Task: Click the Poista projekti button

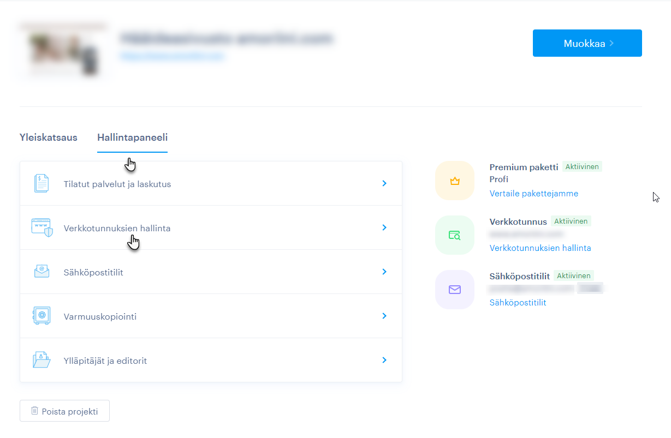Action: (x=64, y=411)
